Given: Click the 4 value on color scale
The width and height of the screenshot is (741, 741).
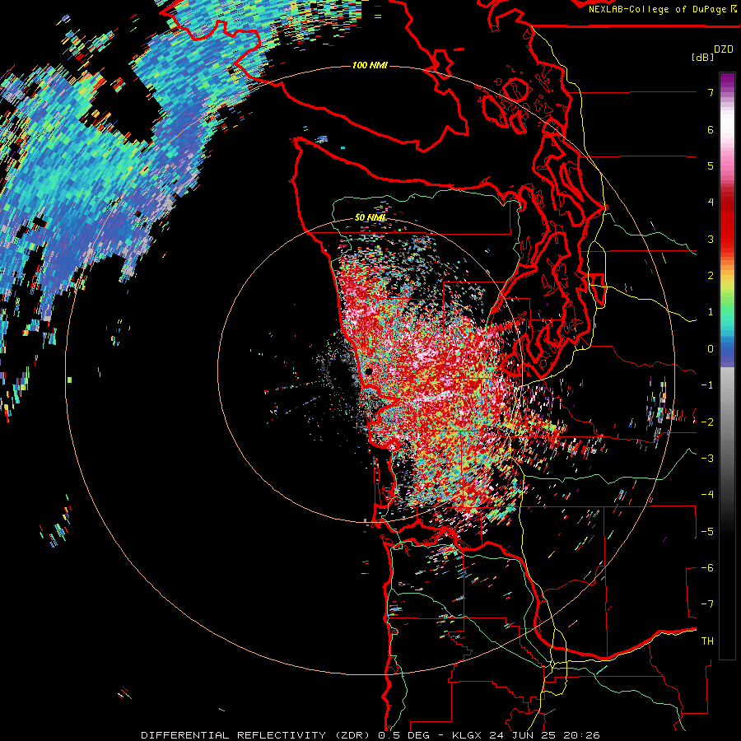Looking at the screenshot, I should pos(711,203).
